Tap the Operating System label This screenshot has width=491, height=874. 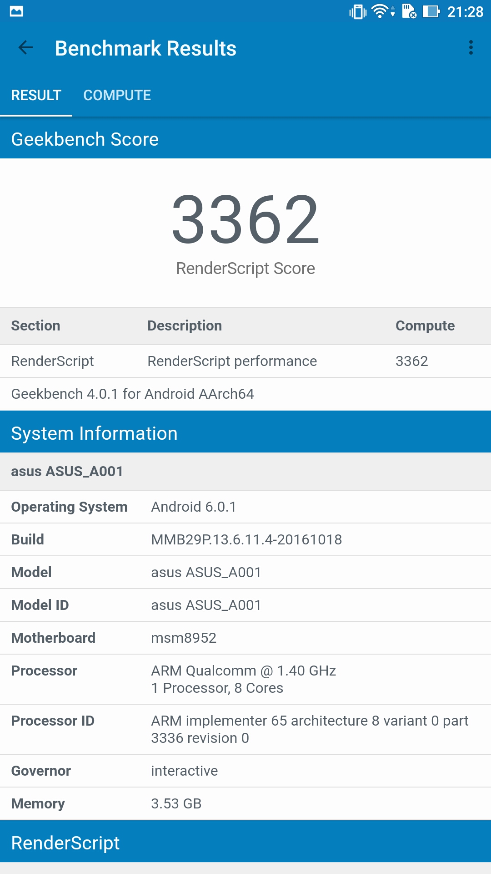69,507
